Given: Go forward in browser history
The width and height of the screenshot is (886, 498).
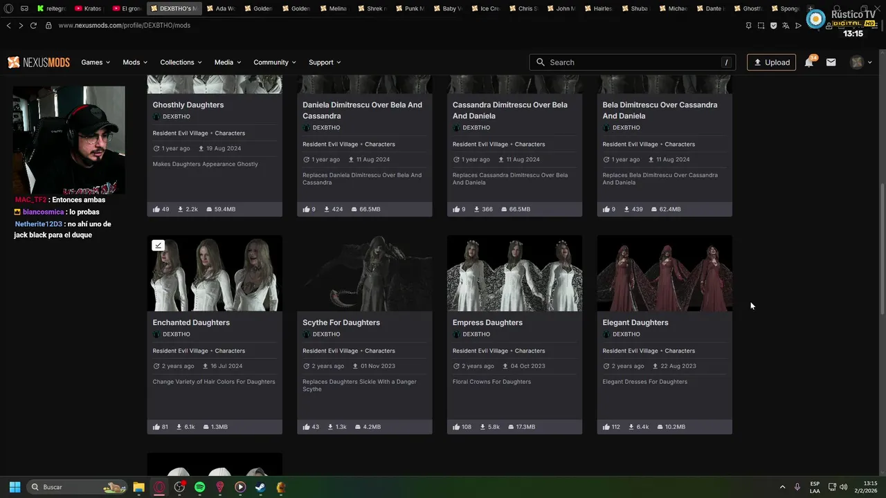Looking at the screenshot, I should (21, 26).
